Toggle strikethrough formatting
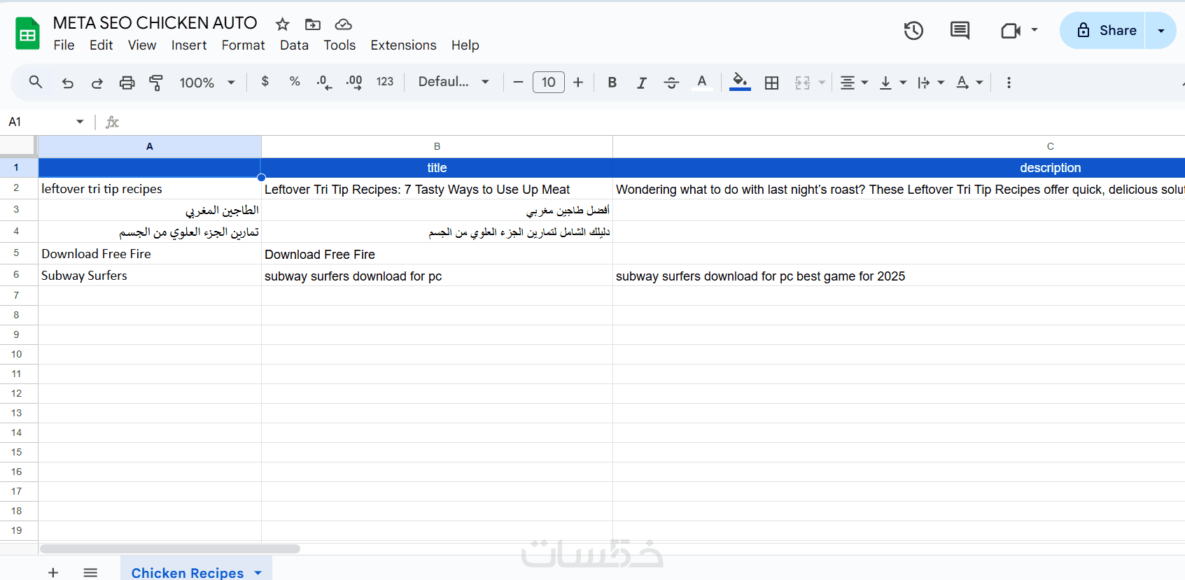1185x580 pixels. (x=671, y=83)
